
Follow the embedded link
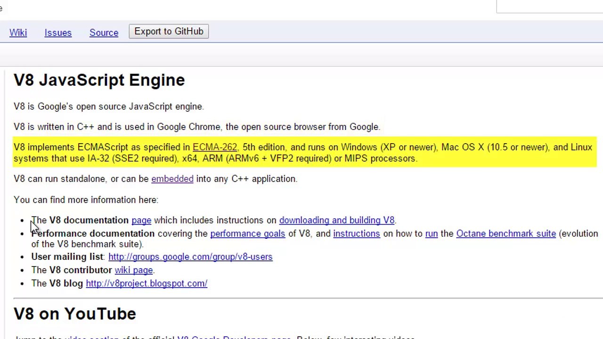tap(172, 179)
